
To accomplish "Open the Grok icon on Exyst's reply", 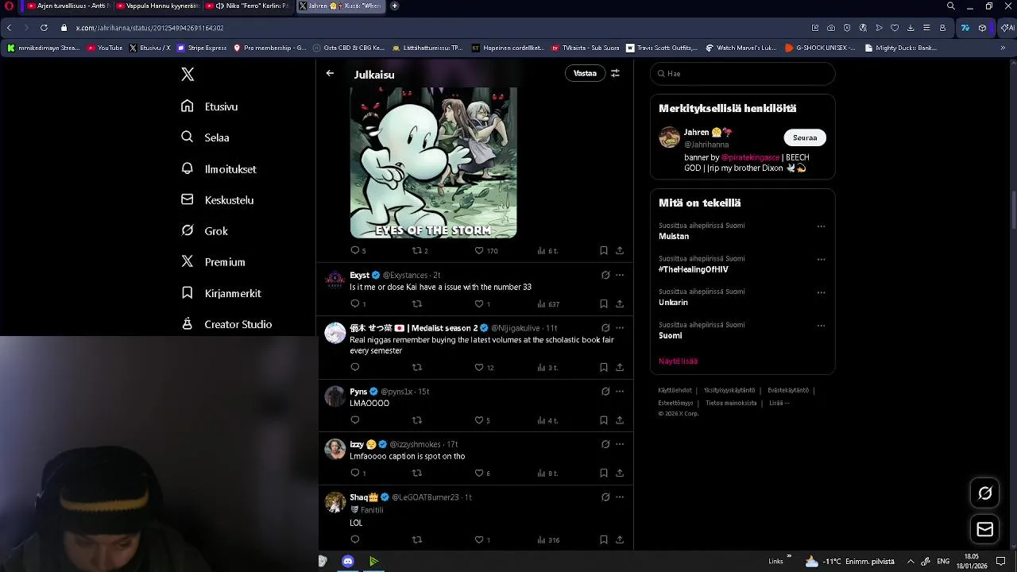I will (x=605, y=275).
